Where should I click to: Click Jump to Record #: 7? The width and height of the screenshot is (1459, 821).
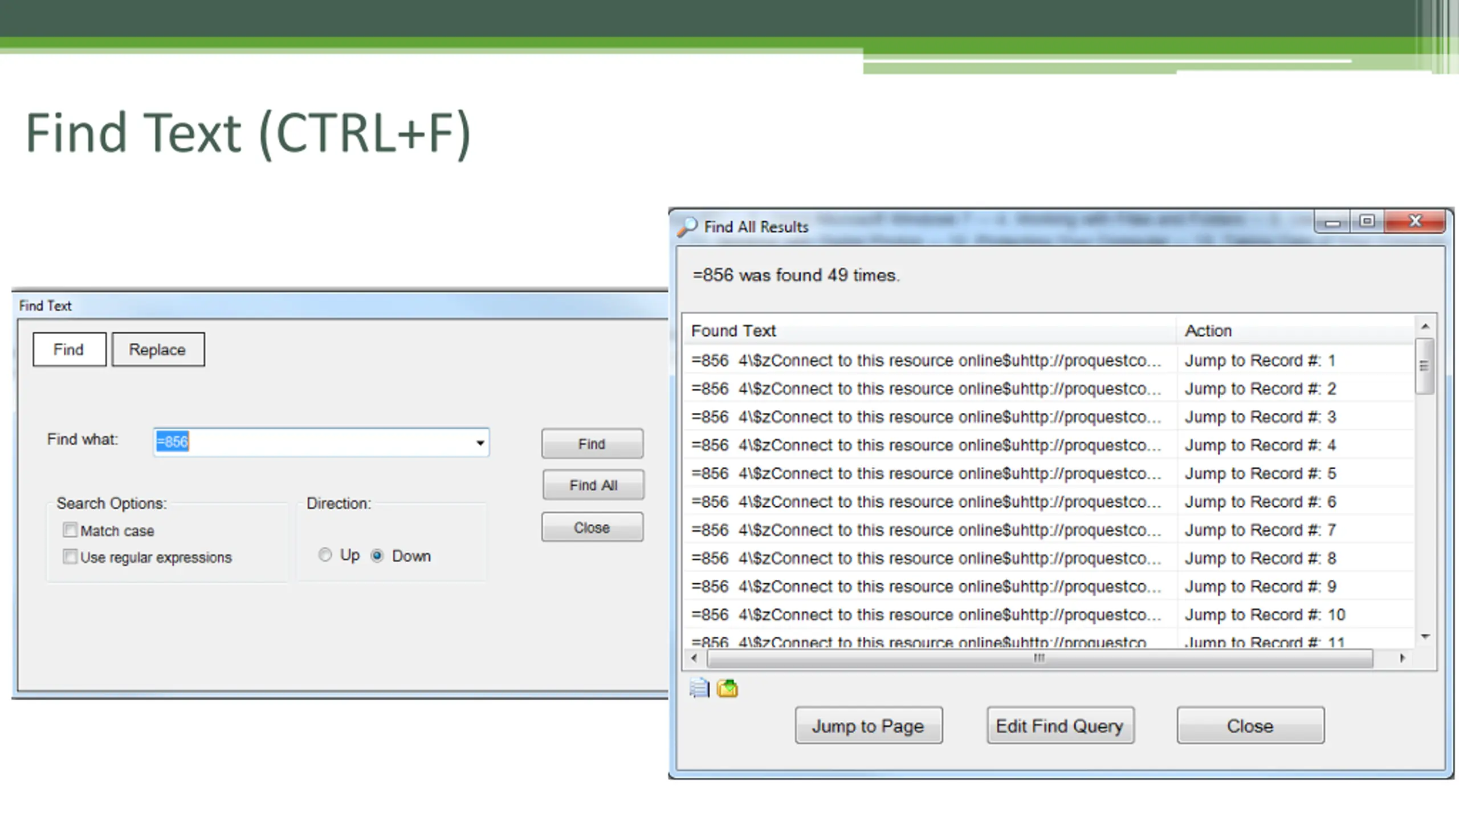pyautogui.click(x=1260, y=530)
